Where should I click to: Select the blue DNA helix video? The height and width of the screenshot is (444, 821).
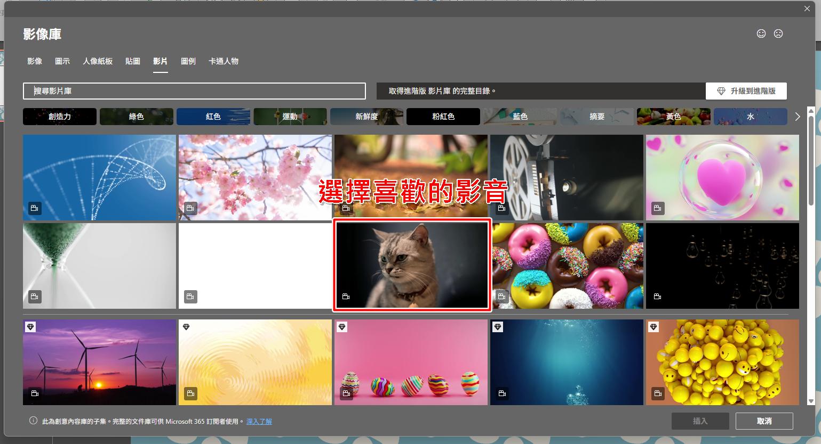pos(99,177)
